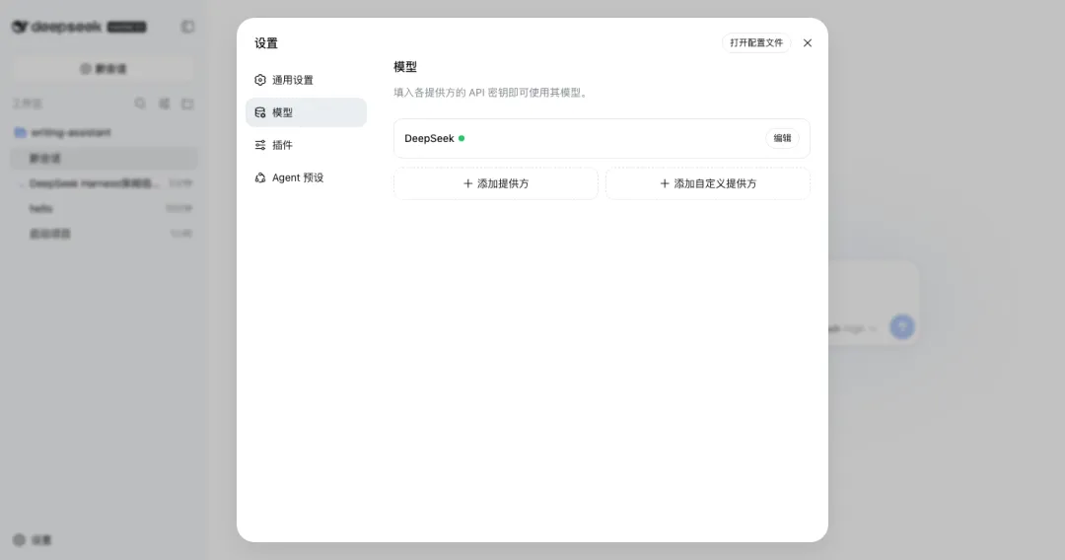This screenshot has width=1065, height=560.
Task: Start a new chat in sidebar
Action: (104, 69)
